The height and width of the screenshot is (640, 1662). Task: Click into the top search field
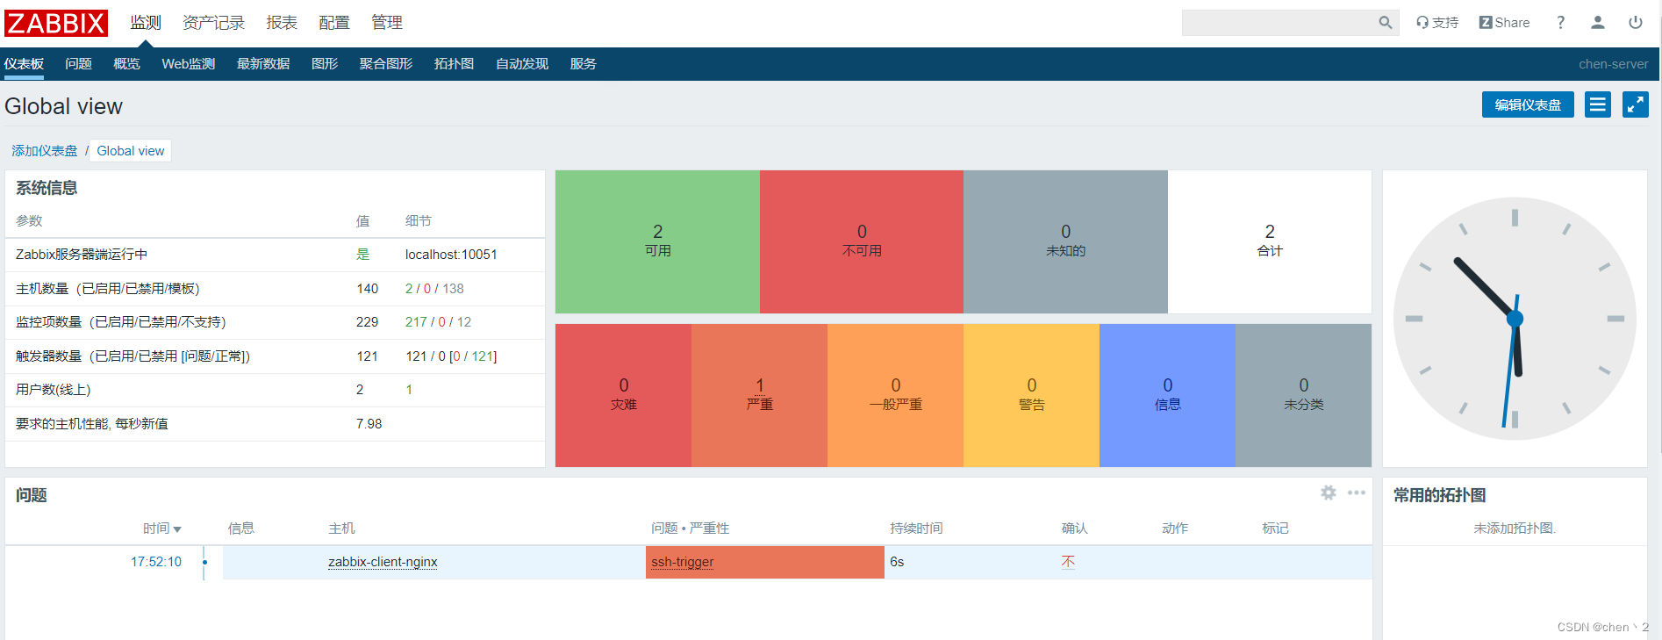click(1279, 23)
